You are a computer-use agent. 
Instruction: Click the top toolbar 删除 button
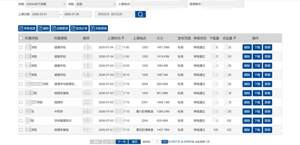click(x=44, y=28)
